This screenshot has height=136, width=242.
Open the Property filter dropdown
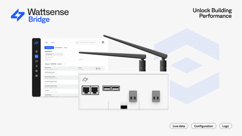click(x=48, y=59)
